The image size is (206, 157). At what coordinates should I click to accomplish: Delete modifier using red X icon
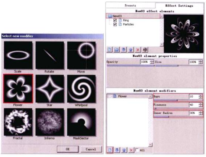(x=131, y=150)
